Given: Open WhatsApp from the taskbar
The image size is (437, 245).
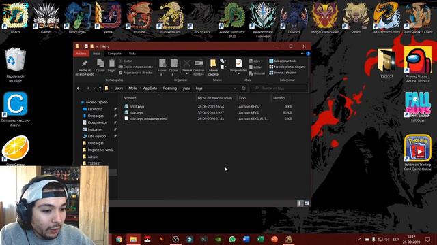Looking at the screenshot, I should coord(232,239).
